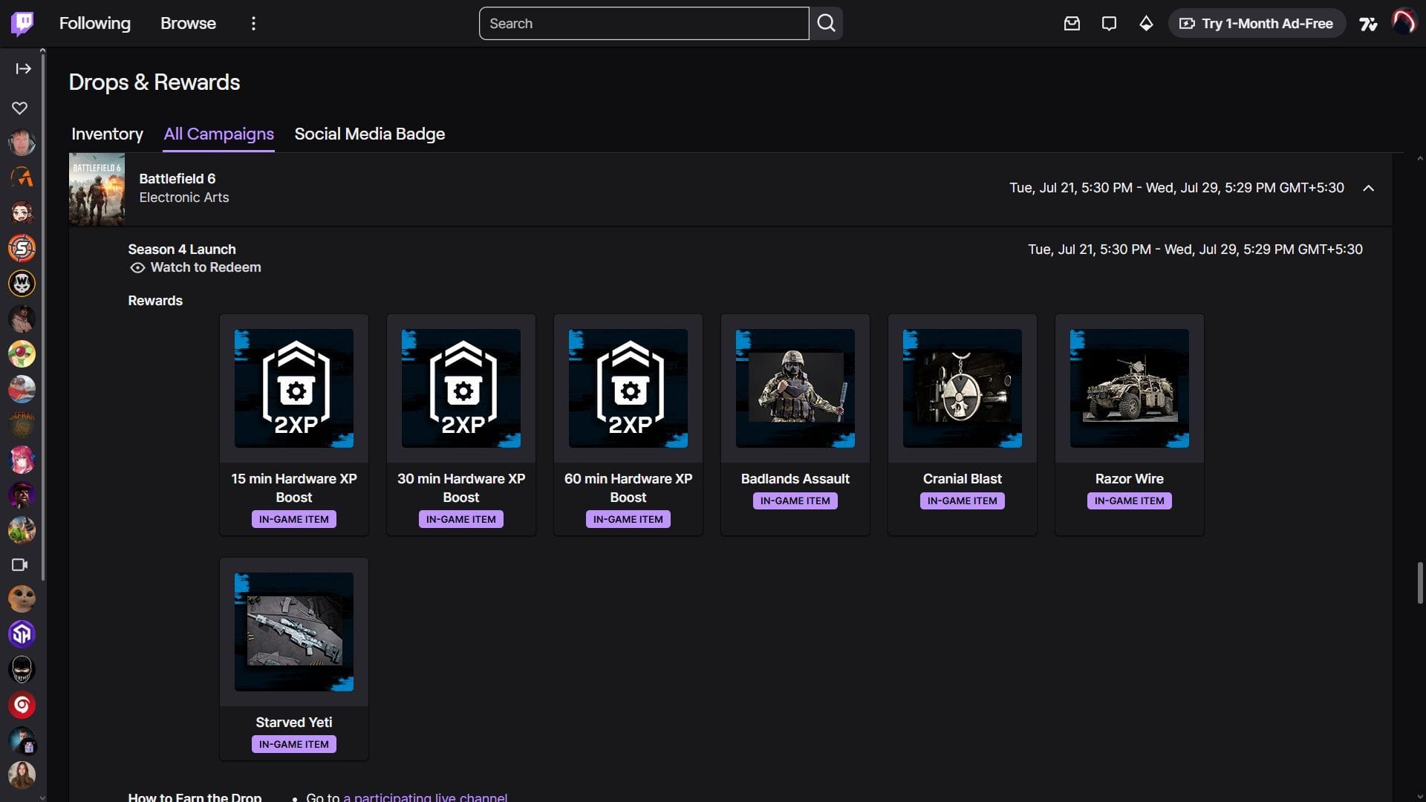Screen dimensions: 1426x802
Task: Select the Cranial Blast reward image
Action: pos(963,388)
